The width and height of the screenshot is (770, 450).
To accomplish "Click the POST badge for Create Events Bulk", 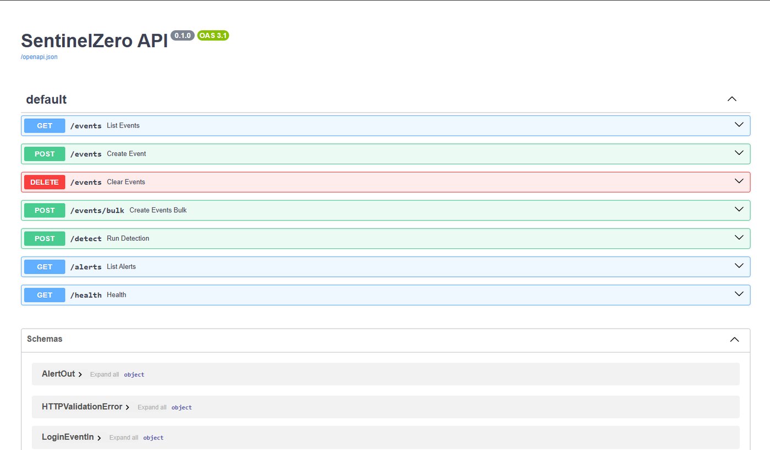I will (x=45, y=210).
